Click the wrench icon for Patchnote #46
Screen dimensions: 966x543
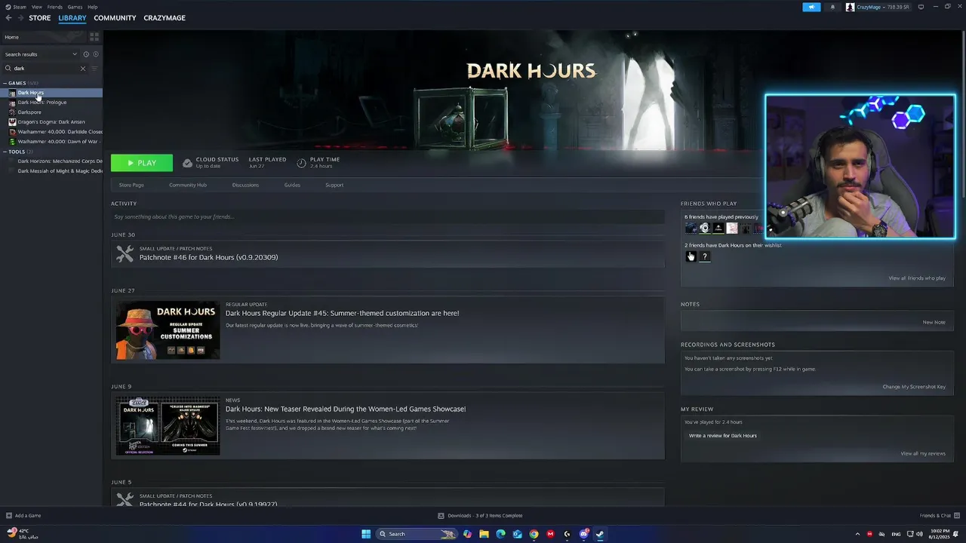click(125, 255)
